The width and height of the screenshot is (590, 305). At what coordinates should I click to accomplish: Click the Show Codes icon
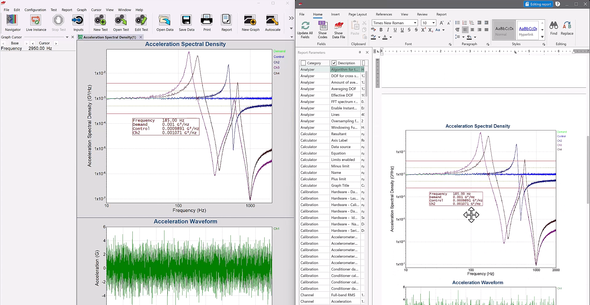pyautogui.click(x=322, y=29)
